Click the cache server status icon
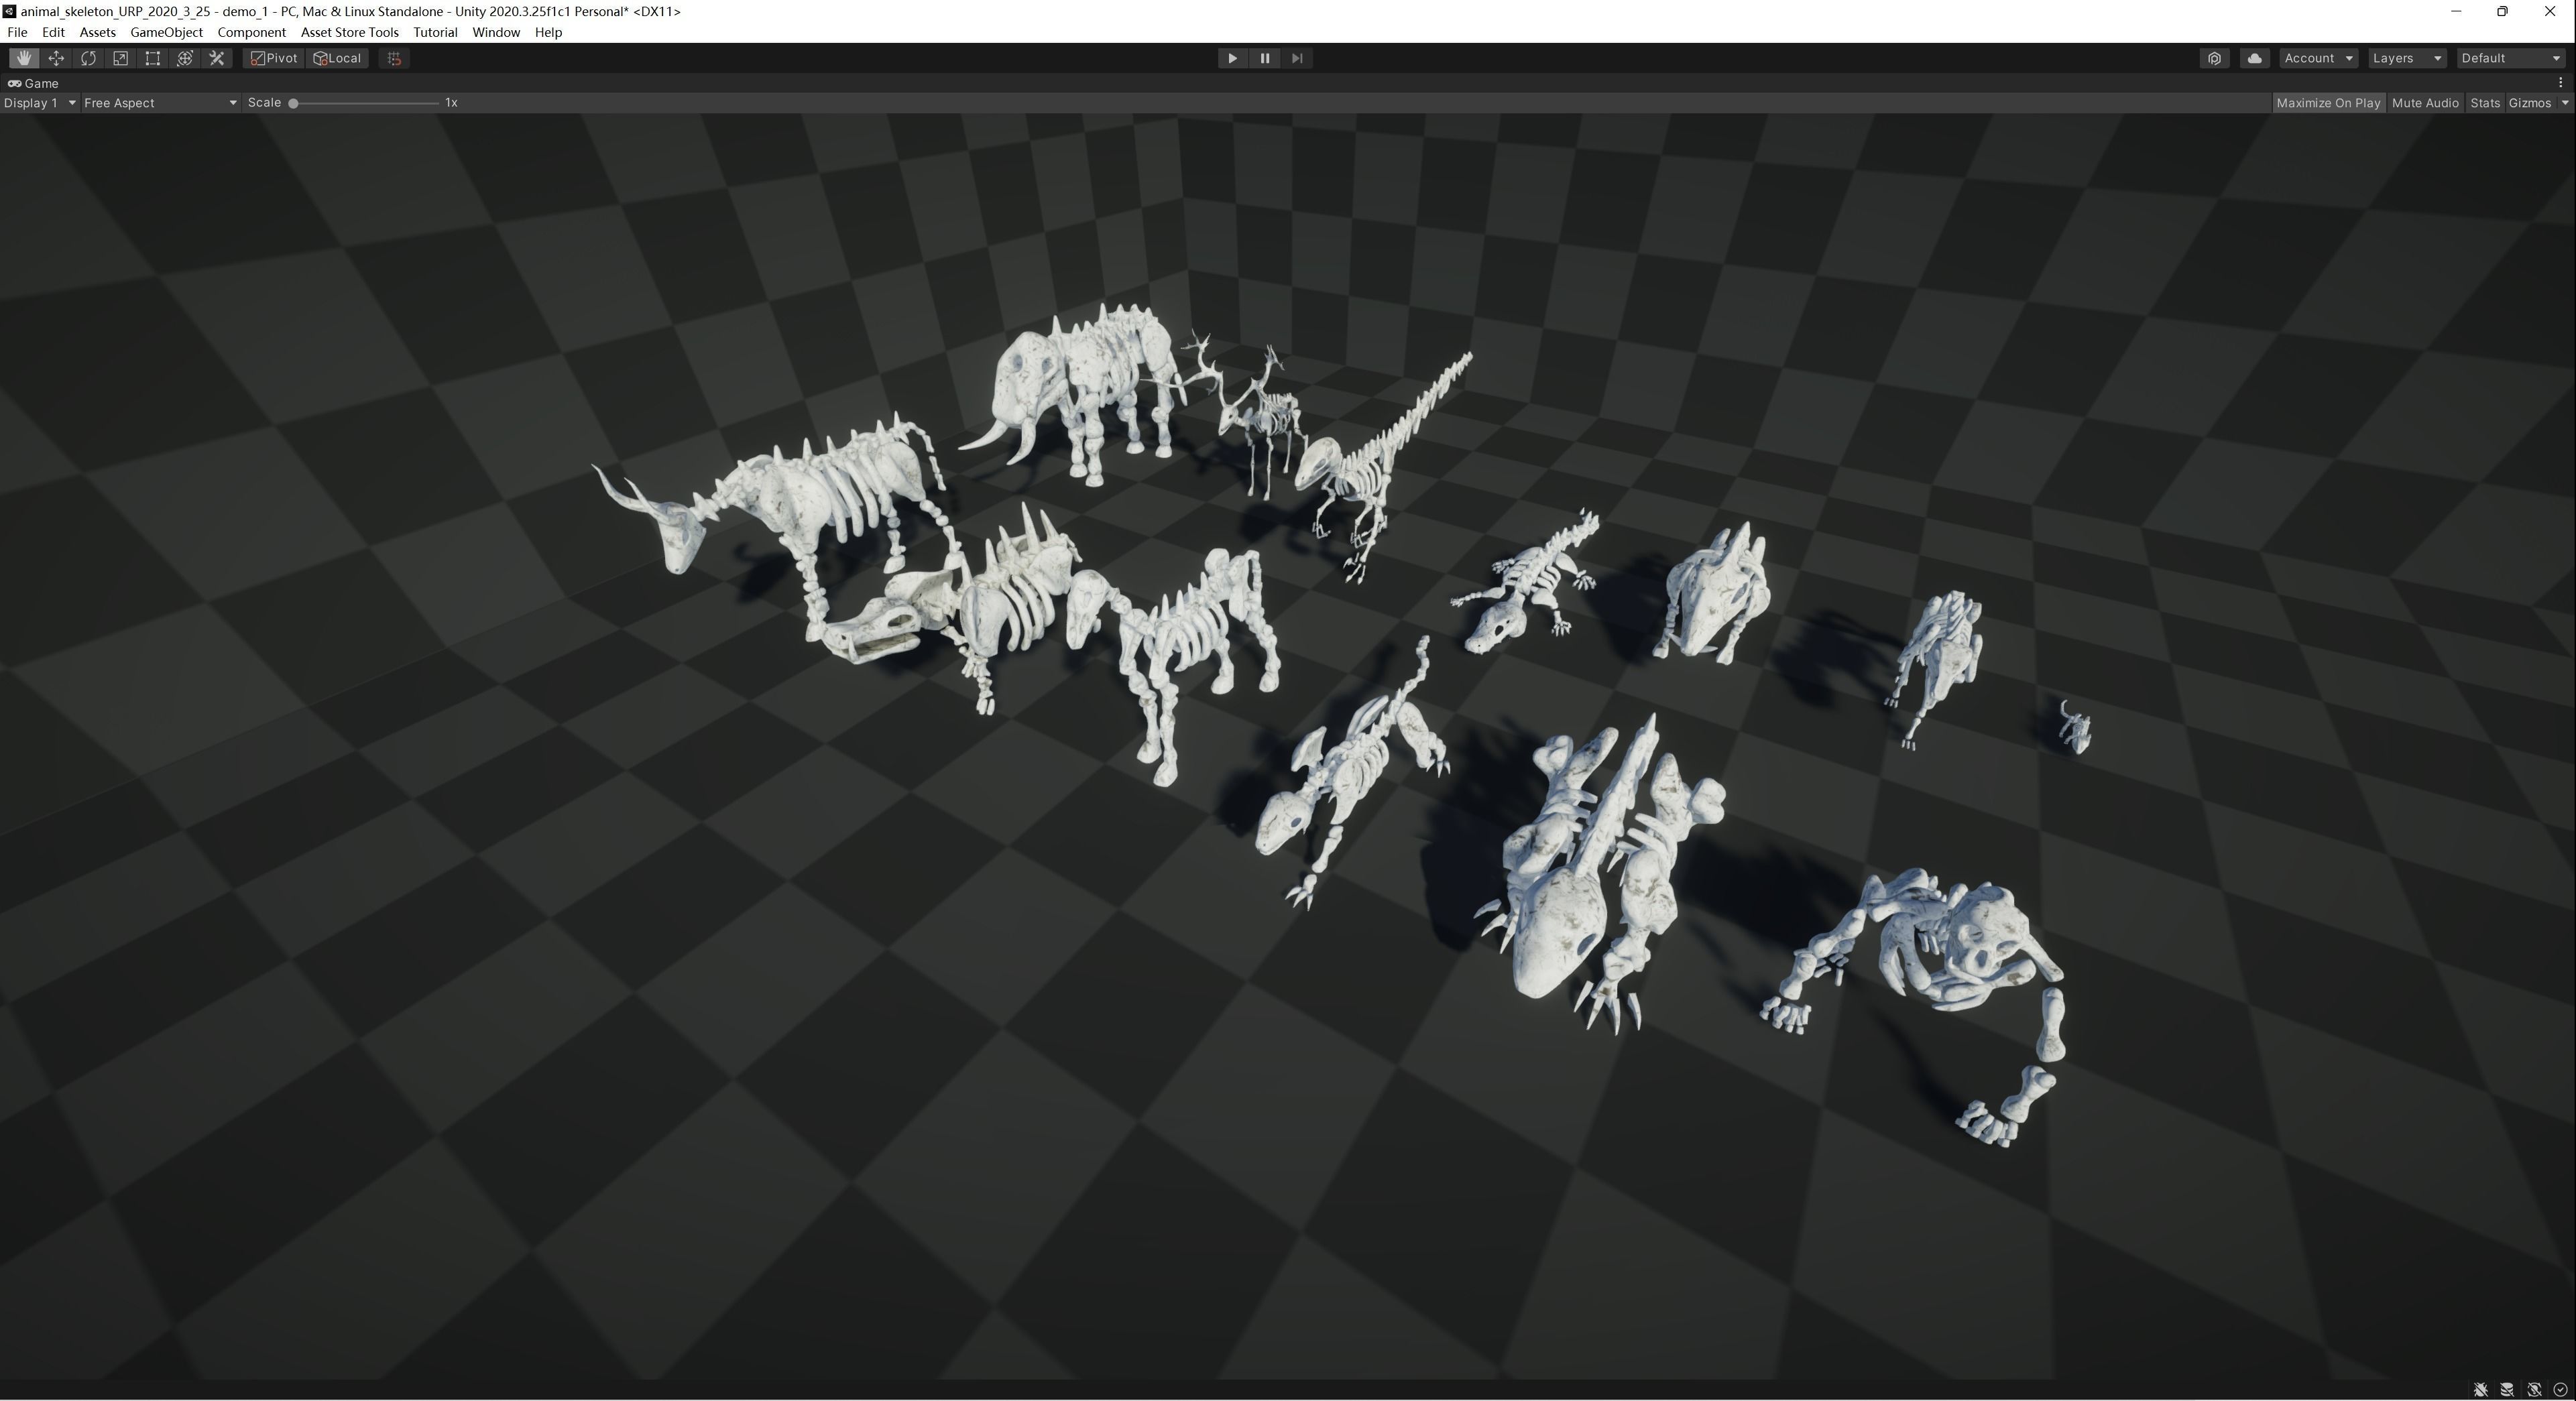Screen dimensions: 2576x1401 click(2507, 1389)
